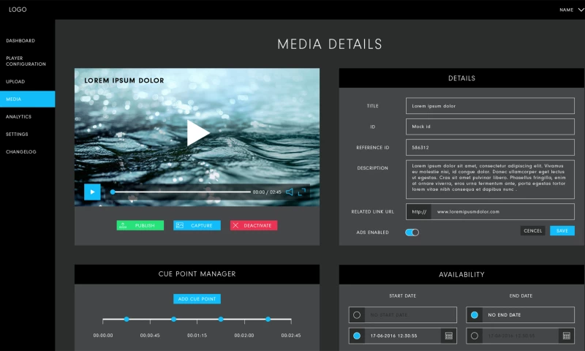Image resolution: width=585 pixels, height=351 pixels.
Task: Click the green Publish button
Action: [x=140, y=225]
